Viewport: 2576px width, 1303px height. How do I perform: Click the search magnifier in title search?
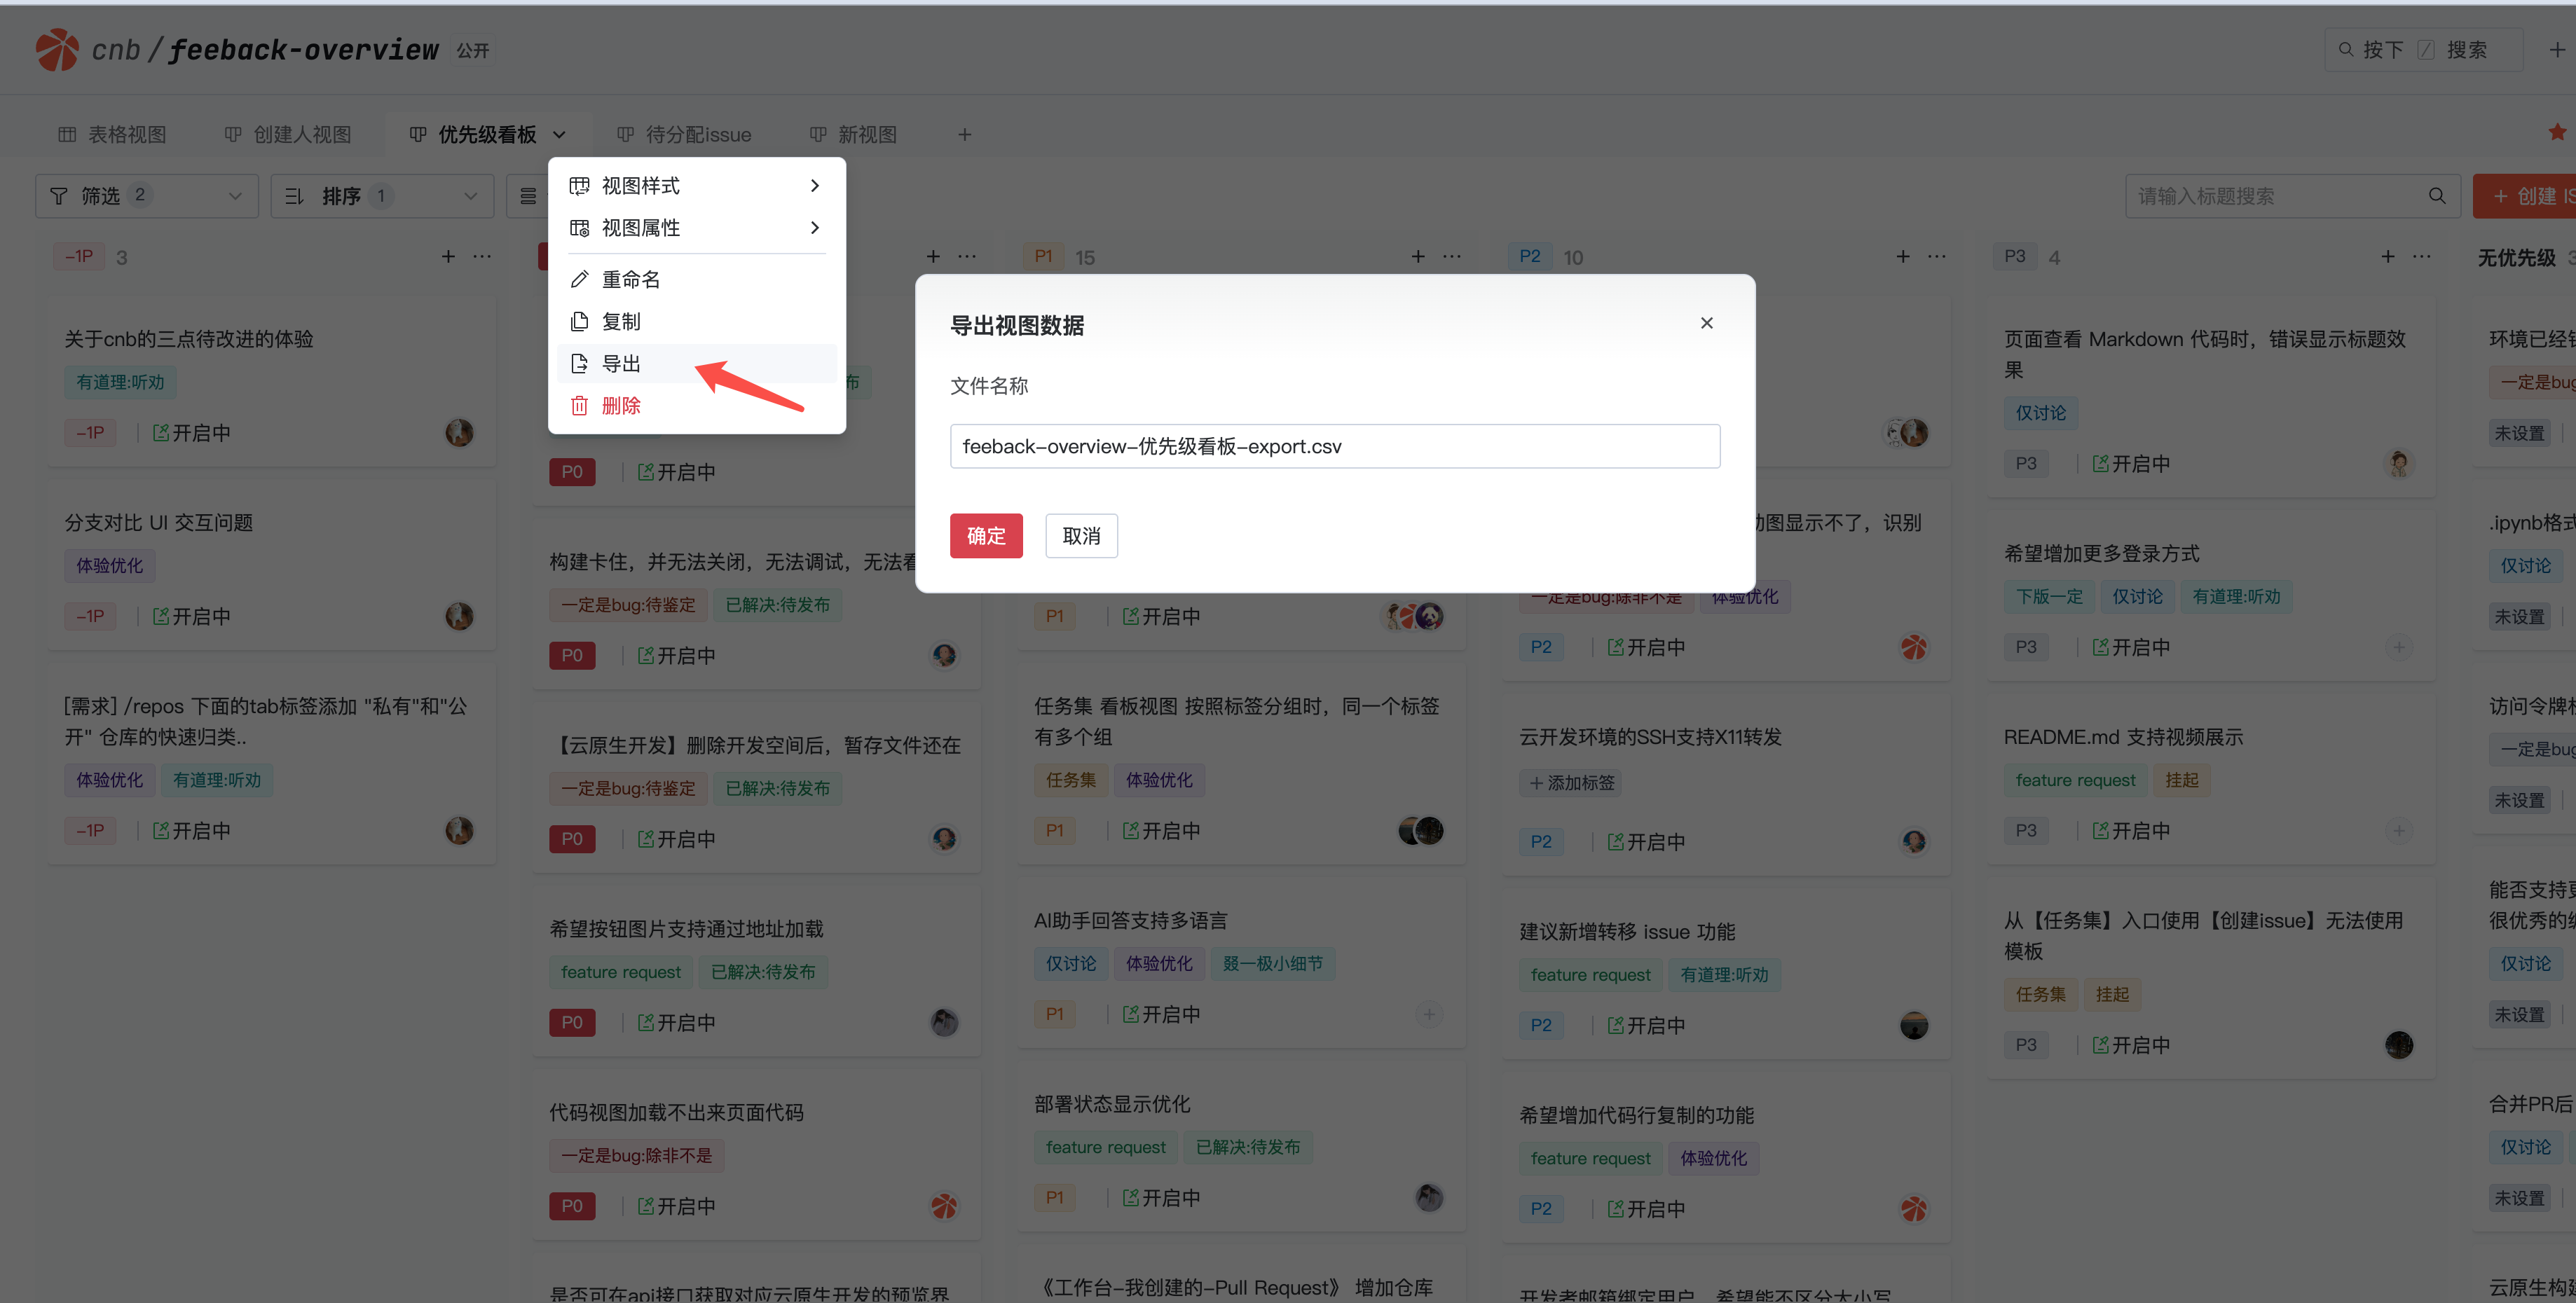[2436, 196]
